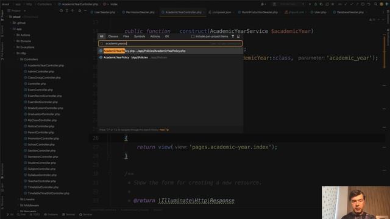Switch to the All tab in search popup

point(102,36)
